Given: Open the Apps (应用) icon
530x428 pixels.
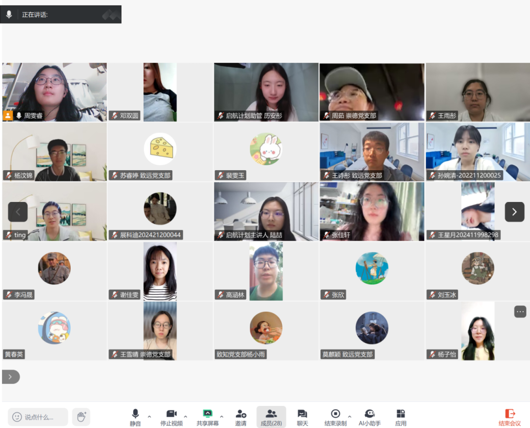Looking at the screenshot, I should point(401,417).
